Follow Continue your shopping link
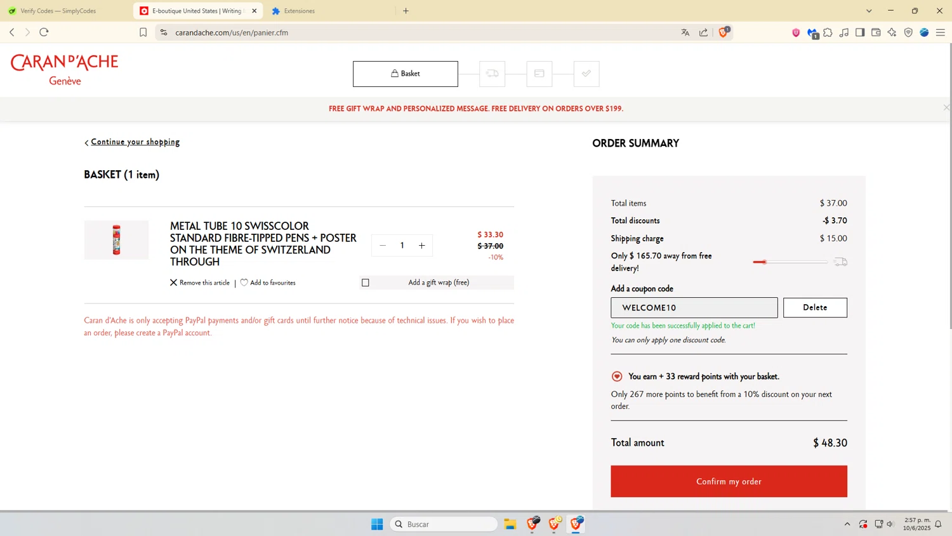The width and height of the screenshot is (952, 536). click(135, 142)
